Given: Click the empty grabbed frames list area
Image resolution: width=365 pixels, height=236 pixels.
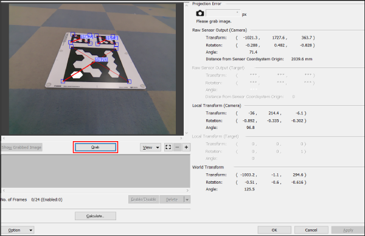Looking at the screenshot, I should point(96,172).
